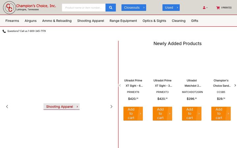Add PRIMEXT6 sight to cart

[133, 113]
